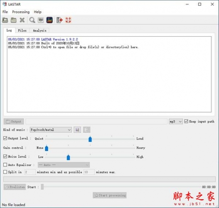
Task: Click the Output folder button
Action: click(14, 121)
